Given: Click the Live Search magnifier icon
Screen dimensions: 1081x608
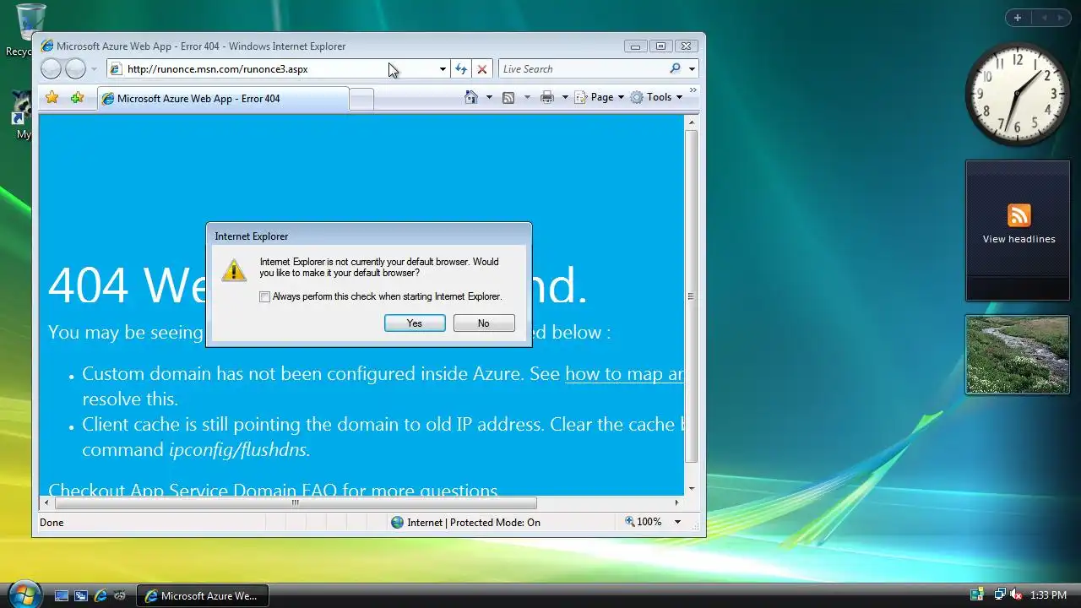Looking at the screenshot, I should tap(675, 69).
